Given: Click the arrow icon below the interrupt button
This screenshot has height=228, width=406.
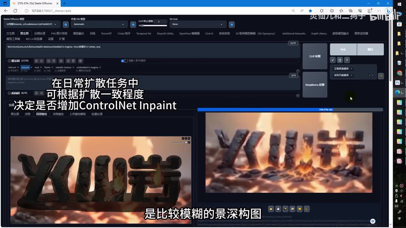Looking at the screenshot, I should click(x=333, y=60).
